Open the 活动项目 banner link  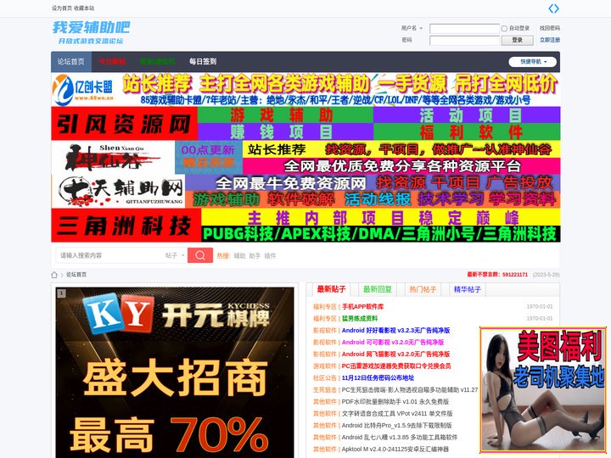point(467,115)
